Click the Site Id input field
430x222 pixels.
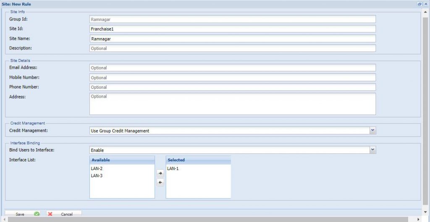[x=232, y=29]
